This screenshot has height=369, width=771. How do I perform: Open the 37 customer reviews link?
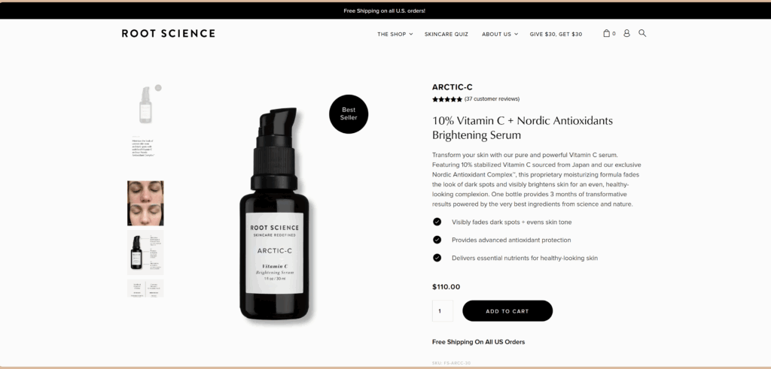[x=492, y=99]
